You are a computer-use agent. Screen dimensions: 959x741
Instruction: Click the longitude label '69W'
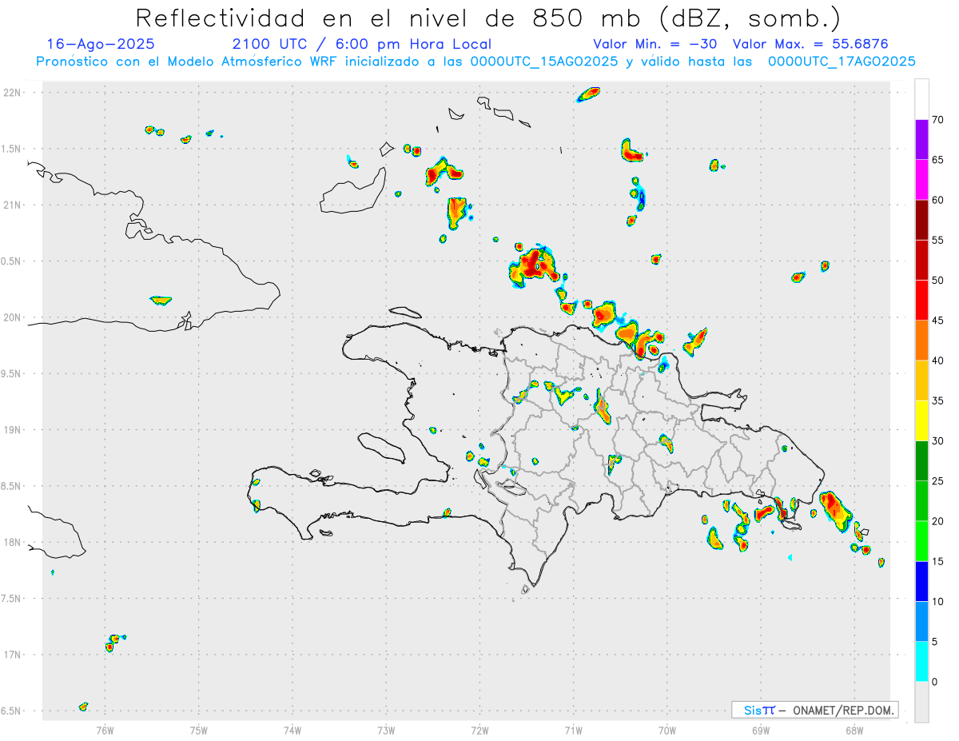761,730
